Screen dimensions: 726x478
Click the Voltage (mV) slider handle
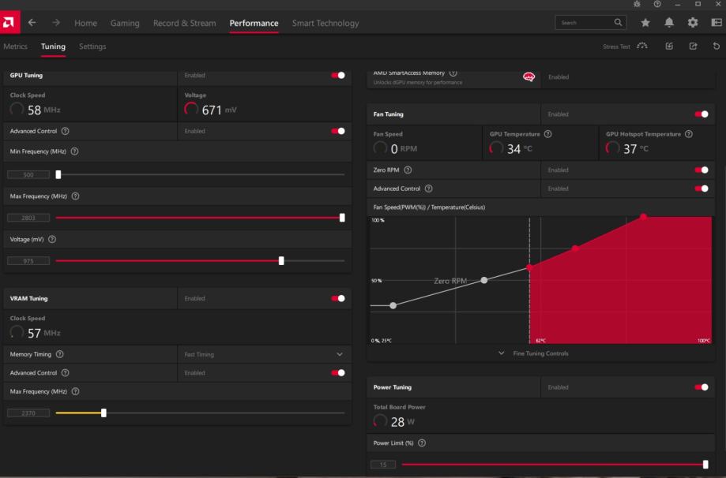(x=281, y=261)
